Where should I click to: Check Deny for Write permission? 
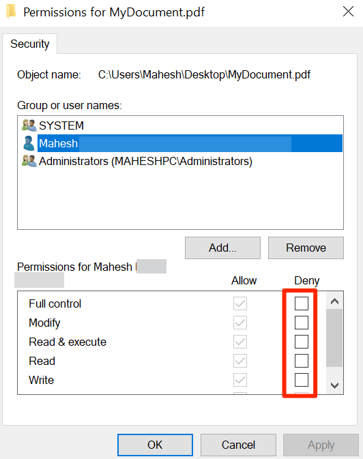click(x=301, y=380)
